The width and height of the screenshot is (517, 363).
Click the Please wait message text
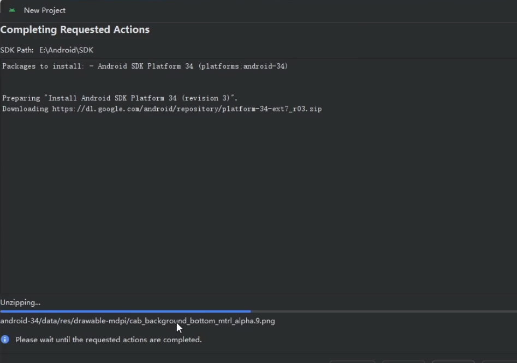(x=109, y=340)
